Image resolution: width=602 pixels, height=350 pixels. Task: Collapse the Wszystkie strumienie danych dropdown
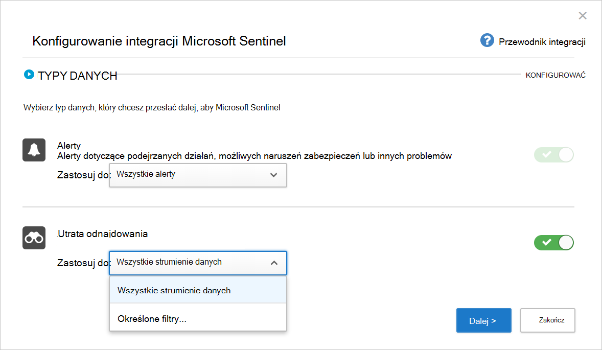pyautogui.click(x=198, y=263)
